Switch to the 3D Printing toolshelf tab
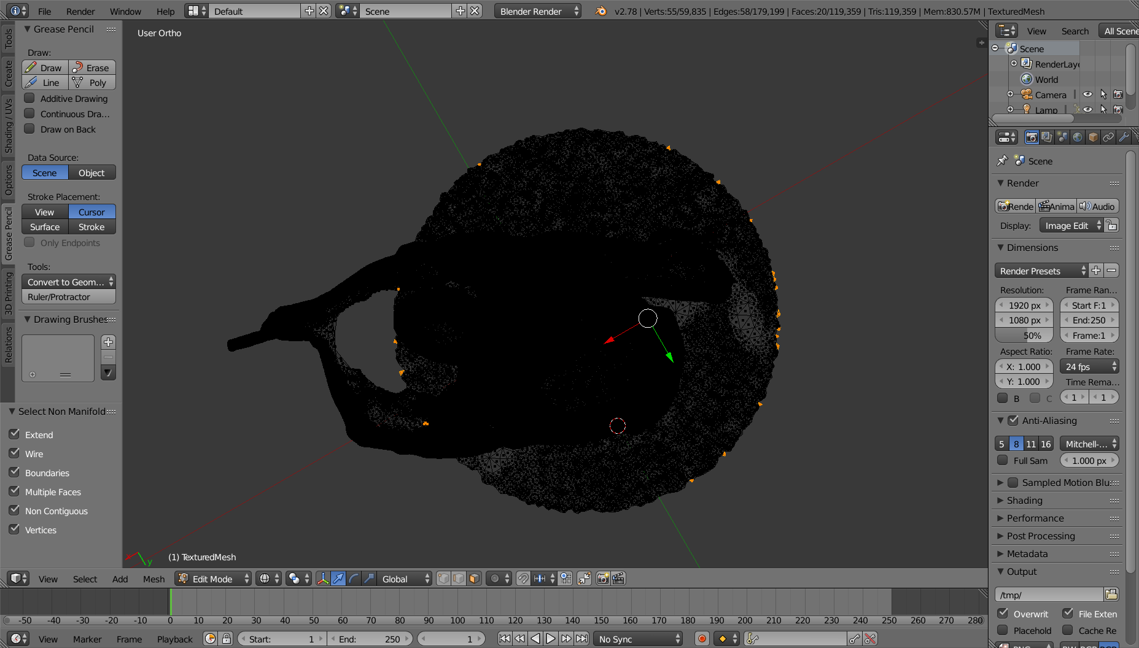 8,294
